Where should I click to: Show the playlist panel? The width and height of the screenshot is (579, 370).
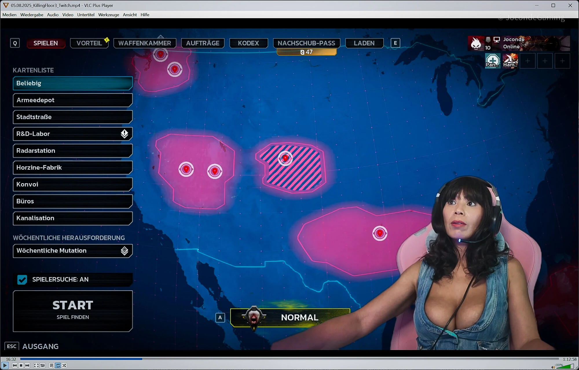pos(51,366)
